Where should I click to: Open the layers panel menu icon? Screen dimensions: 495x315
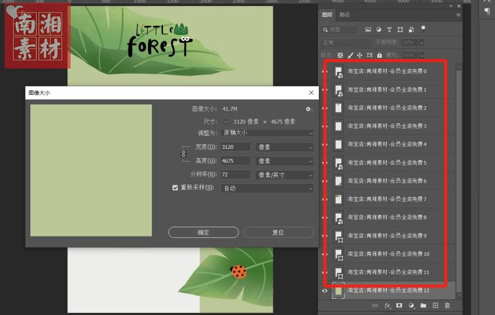click(459, 14)
